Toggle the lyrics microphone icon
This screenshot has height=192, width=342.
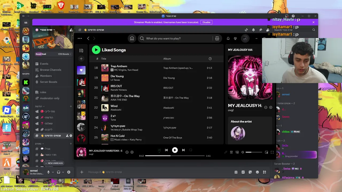point(226,152)
